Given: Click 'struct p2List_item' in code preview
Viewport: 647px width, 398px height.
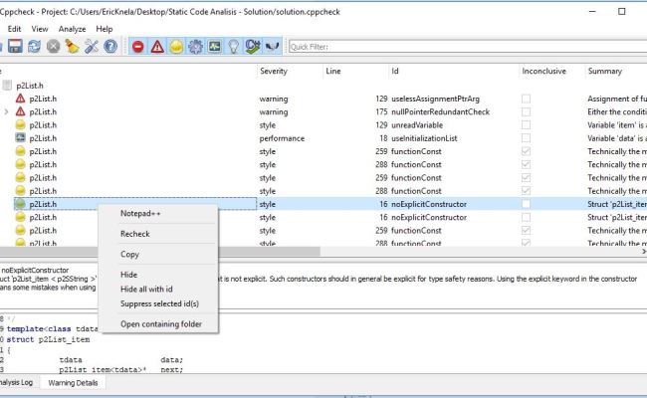Looking at the screenshot, I should [48, 340].
